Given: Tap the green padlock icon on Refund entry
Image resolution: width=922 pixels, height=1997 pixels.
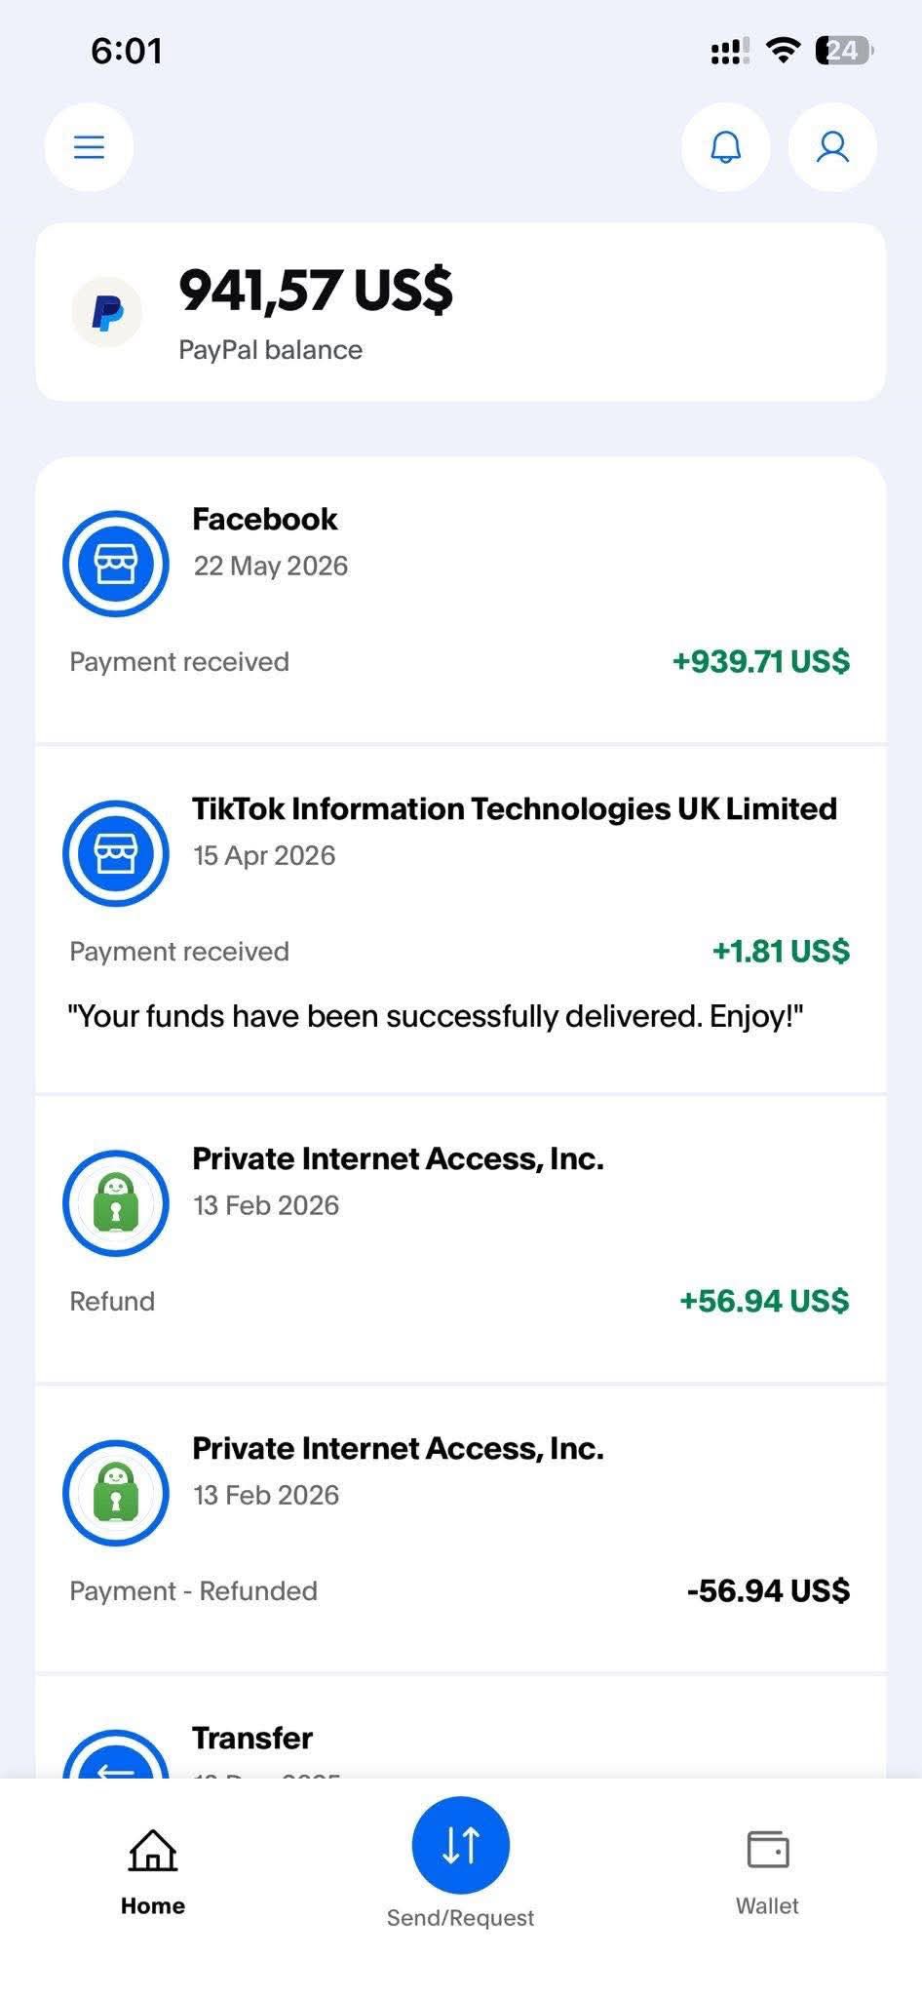Looking at the screenshot, I should tap(116, 1203).
